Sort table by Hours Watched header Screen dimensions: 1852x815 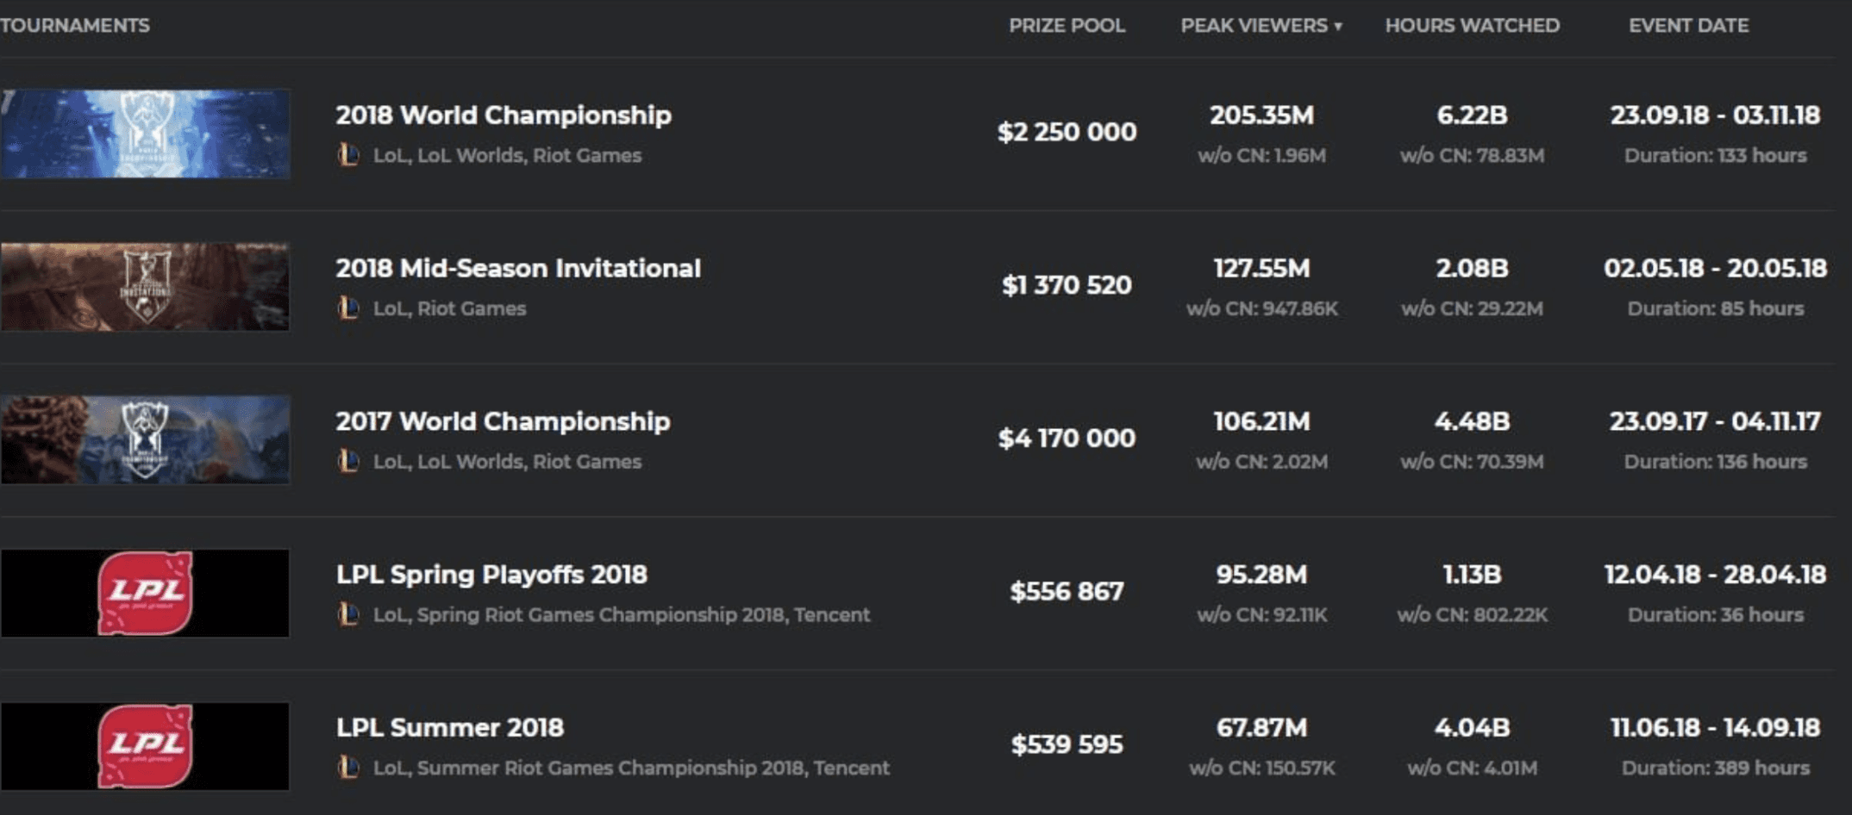[x=1472, y=26]
